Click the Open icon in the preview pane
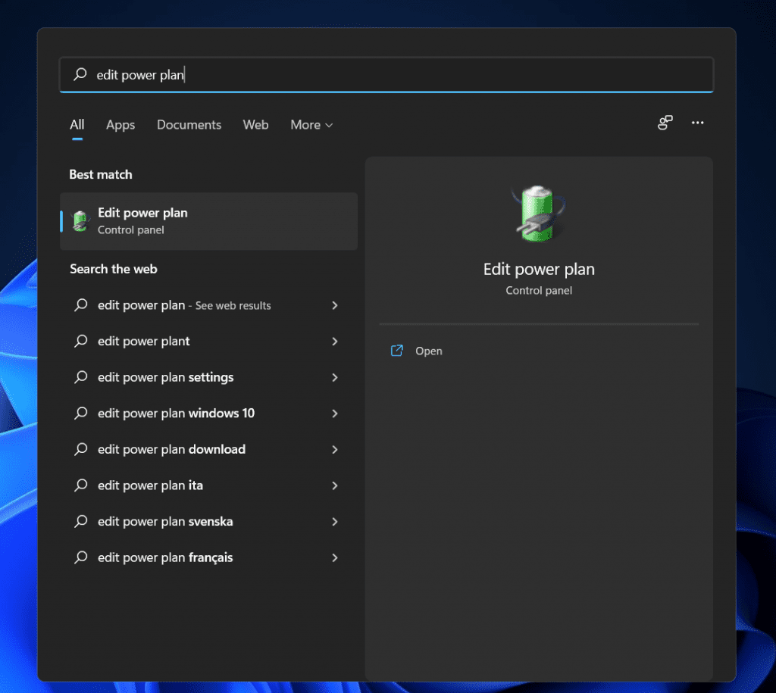 point(396,351)
